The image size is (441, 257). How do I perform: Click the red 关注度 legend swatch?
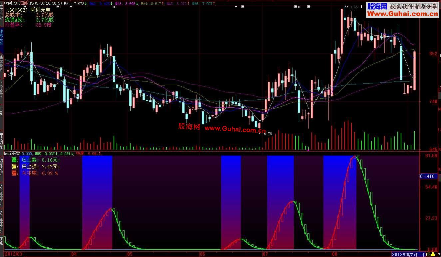14,173
